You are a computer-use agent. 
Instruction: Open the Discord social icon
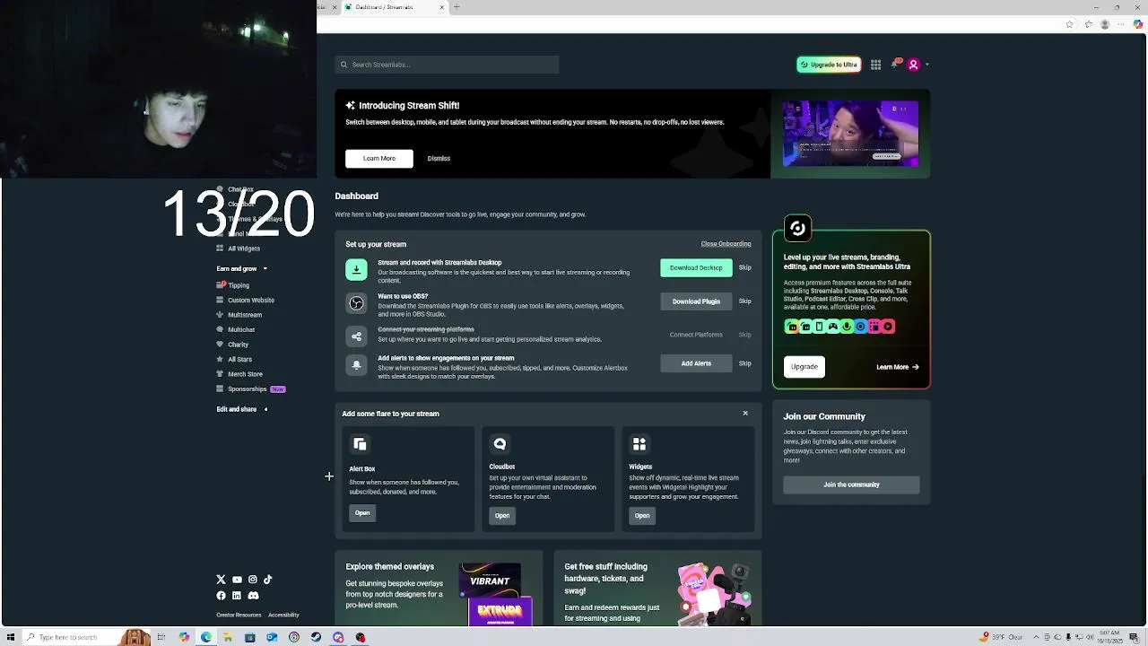tap(253, 596)
